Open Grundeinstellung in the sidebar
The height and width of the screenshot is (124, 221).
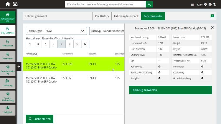click(x=8, y=70)
